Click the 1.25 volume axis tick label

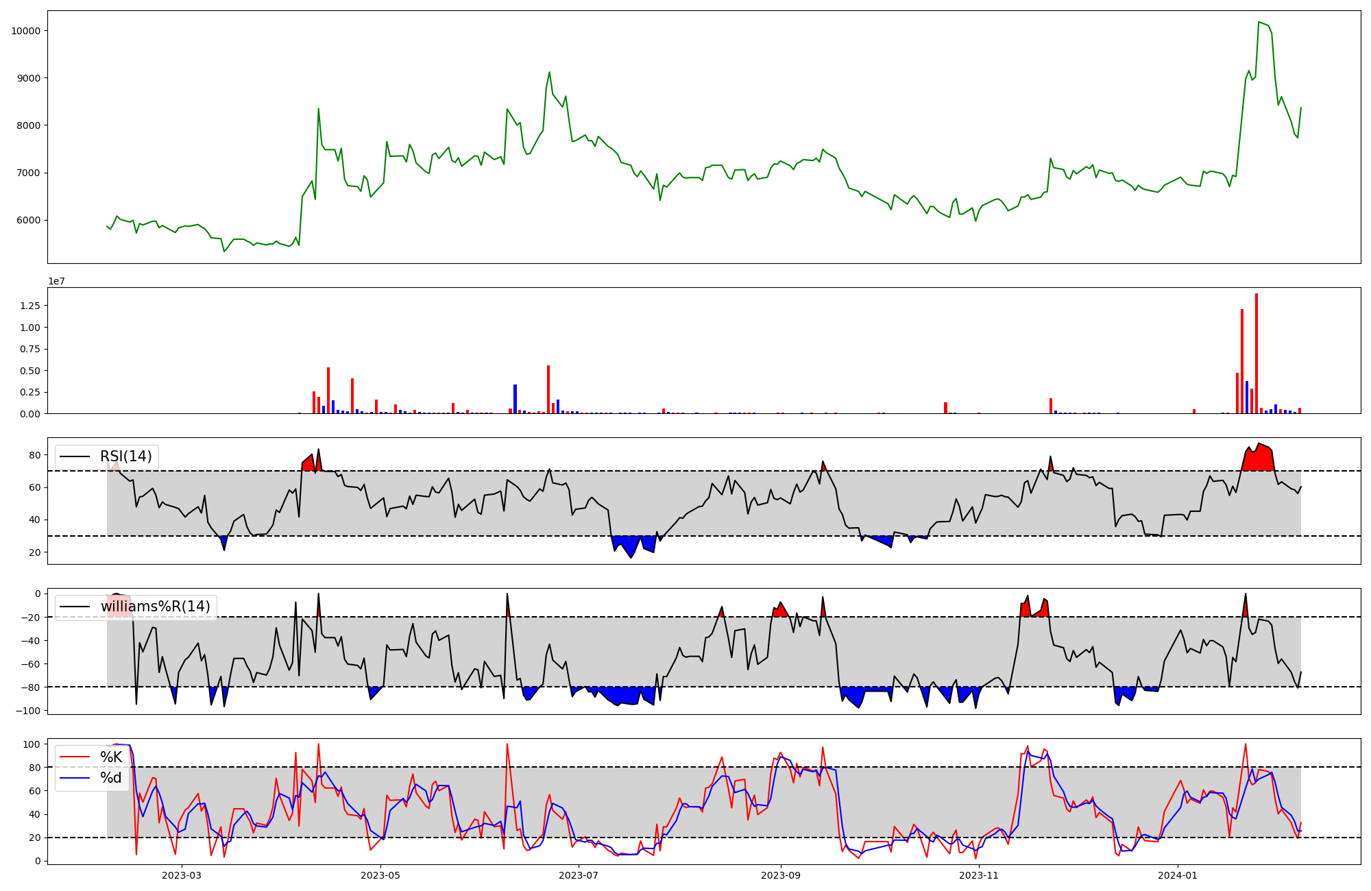click(30, 306)
